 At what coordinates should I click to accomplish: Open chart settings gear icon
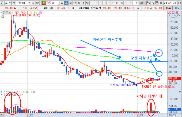pyautogui.click(x=161, y=3)
